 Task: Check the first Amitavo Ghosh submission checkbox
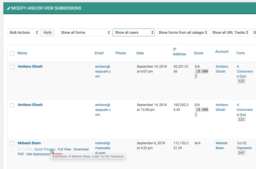[x=12, y=67]
